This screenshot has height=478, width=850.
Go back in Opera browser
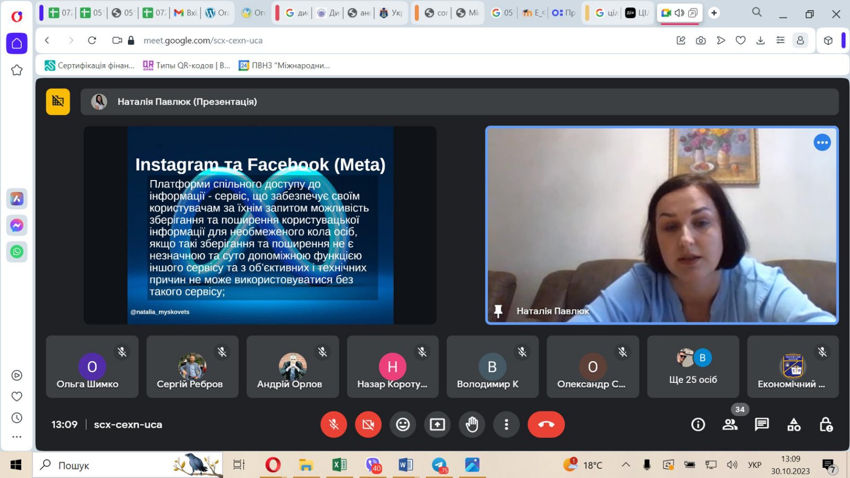click(x=47, y=40)
